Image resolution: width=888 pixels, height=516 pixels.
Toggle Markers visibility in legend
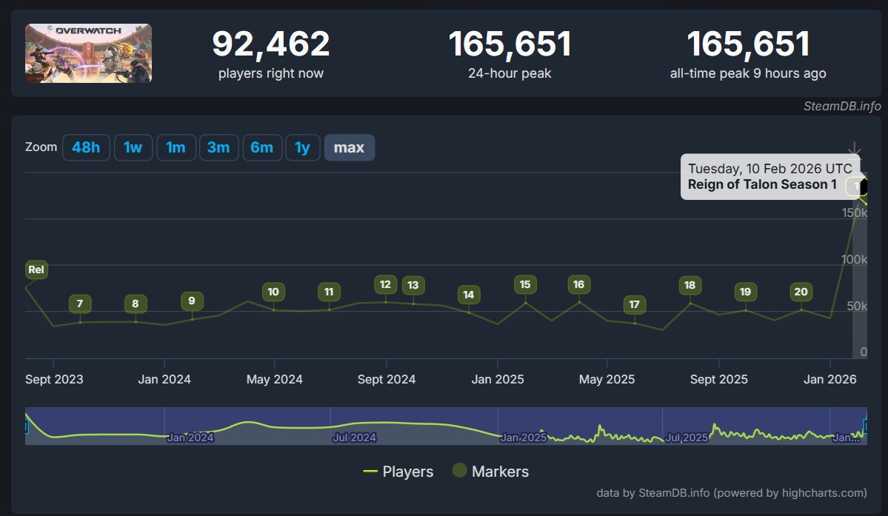(490, 472)
